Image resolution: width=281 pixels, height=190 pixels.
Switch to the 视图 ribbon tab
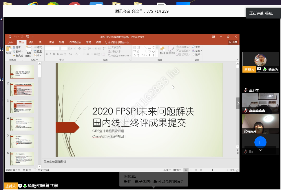[x=98, y=43]
